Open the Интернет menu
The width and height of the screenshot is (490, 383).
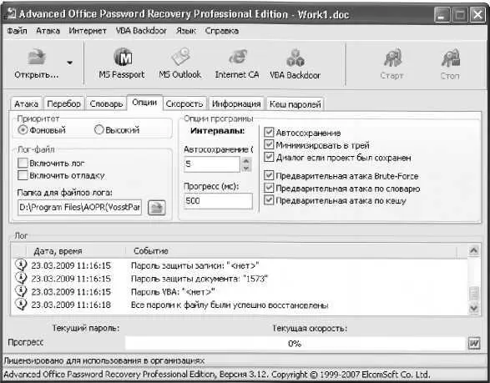point(88,31)
